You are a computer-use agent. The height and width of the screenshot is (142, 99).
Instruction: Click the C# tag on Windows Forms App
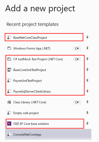tap(77, 48)
